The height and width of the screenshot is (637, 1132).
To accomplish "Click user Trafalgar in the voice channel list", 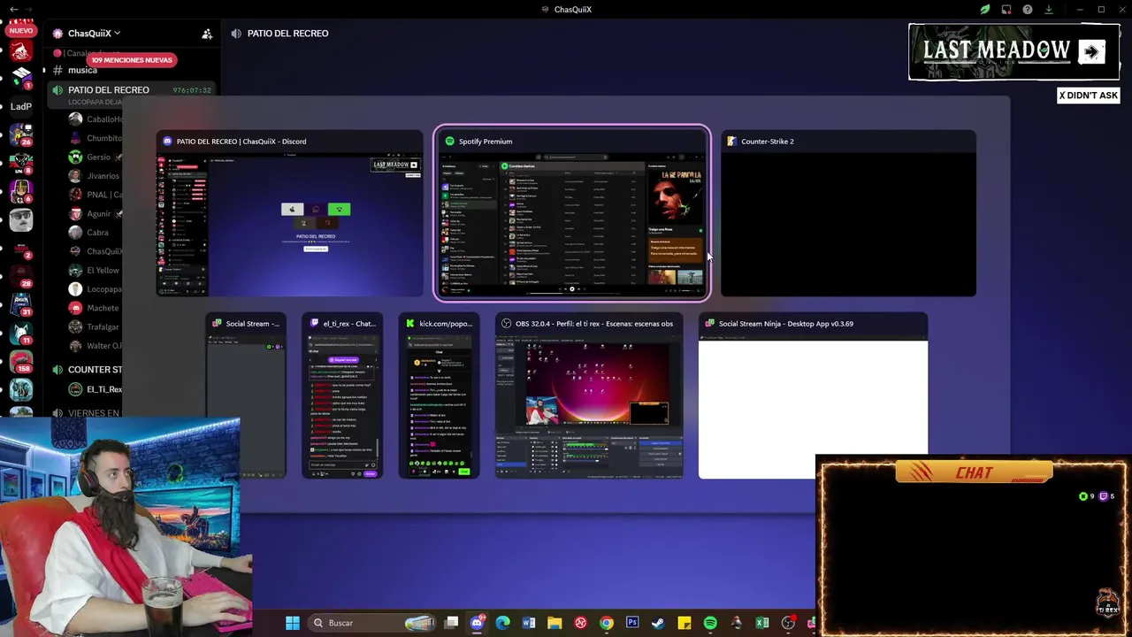I will [96, 326].
